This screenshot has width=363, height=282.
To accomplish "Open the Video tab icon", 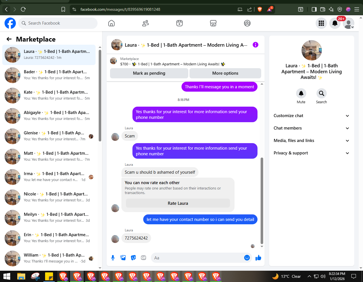I will coord(180,23).
